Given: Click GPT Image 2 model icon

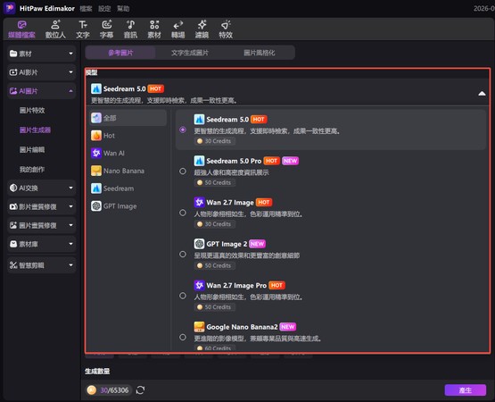Looking at the screenshot, I should coord(199,244).
